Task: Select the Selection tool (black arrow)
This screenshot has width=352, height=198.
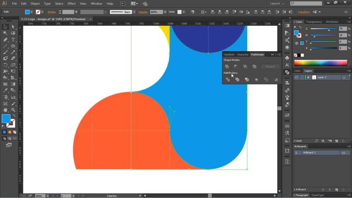Action: pyautogui.click(x=5, y=27)
